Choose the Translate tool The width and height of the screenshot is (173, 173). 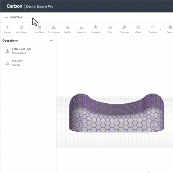coord(152,29)
